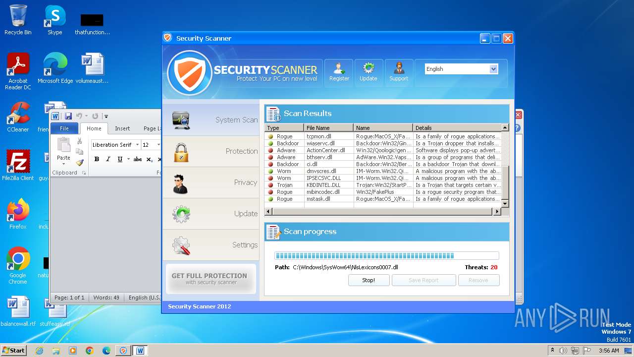The width and height of the screenshot is (634, 357).
Task: Toggle Bold formatting in Word
Action: tap(97, 159)
